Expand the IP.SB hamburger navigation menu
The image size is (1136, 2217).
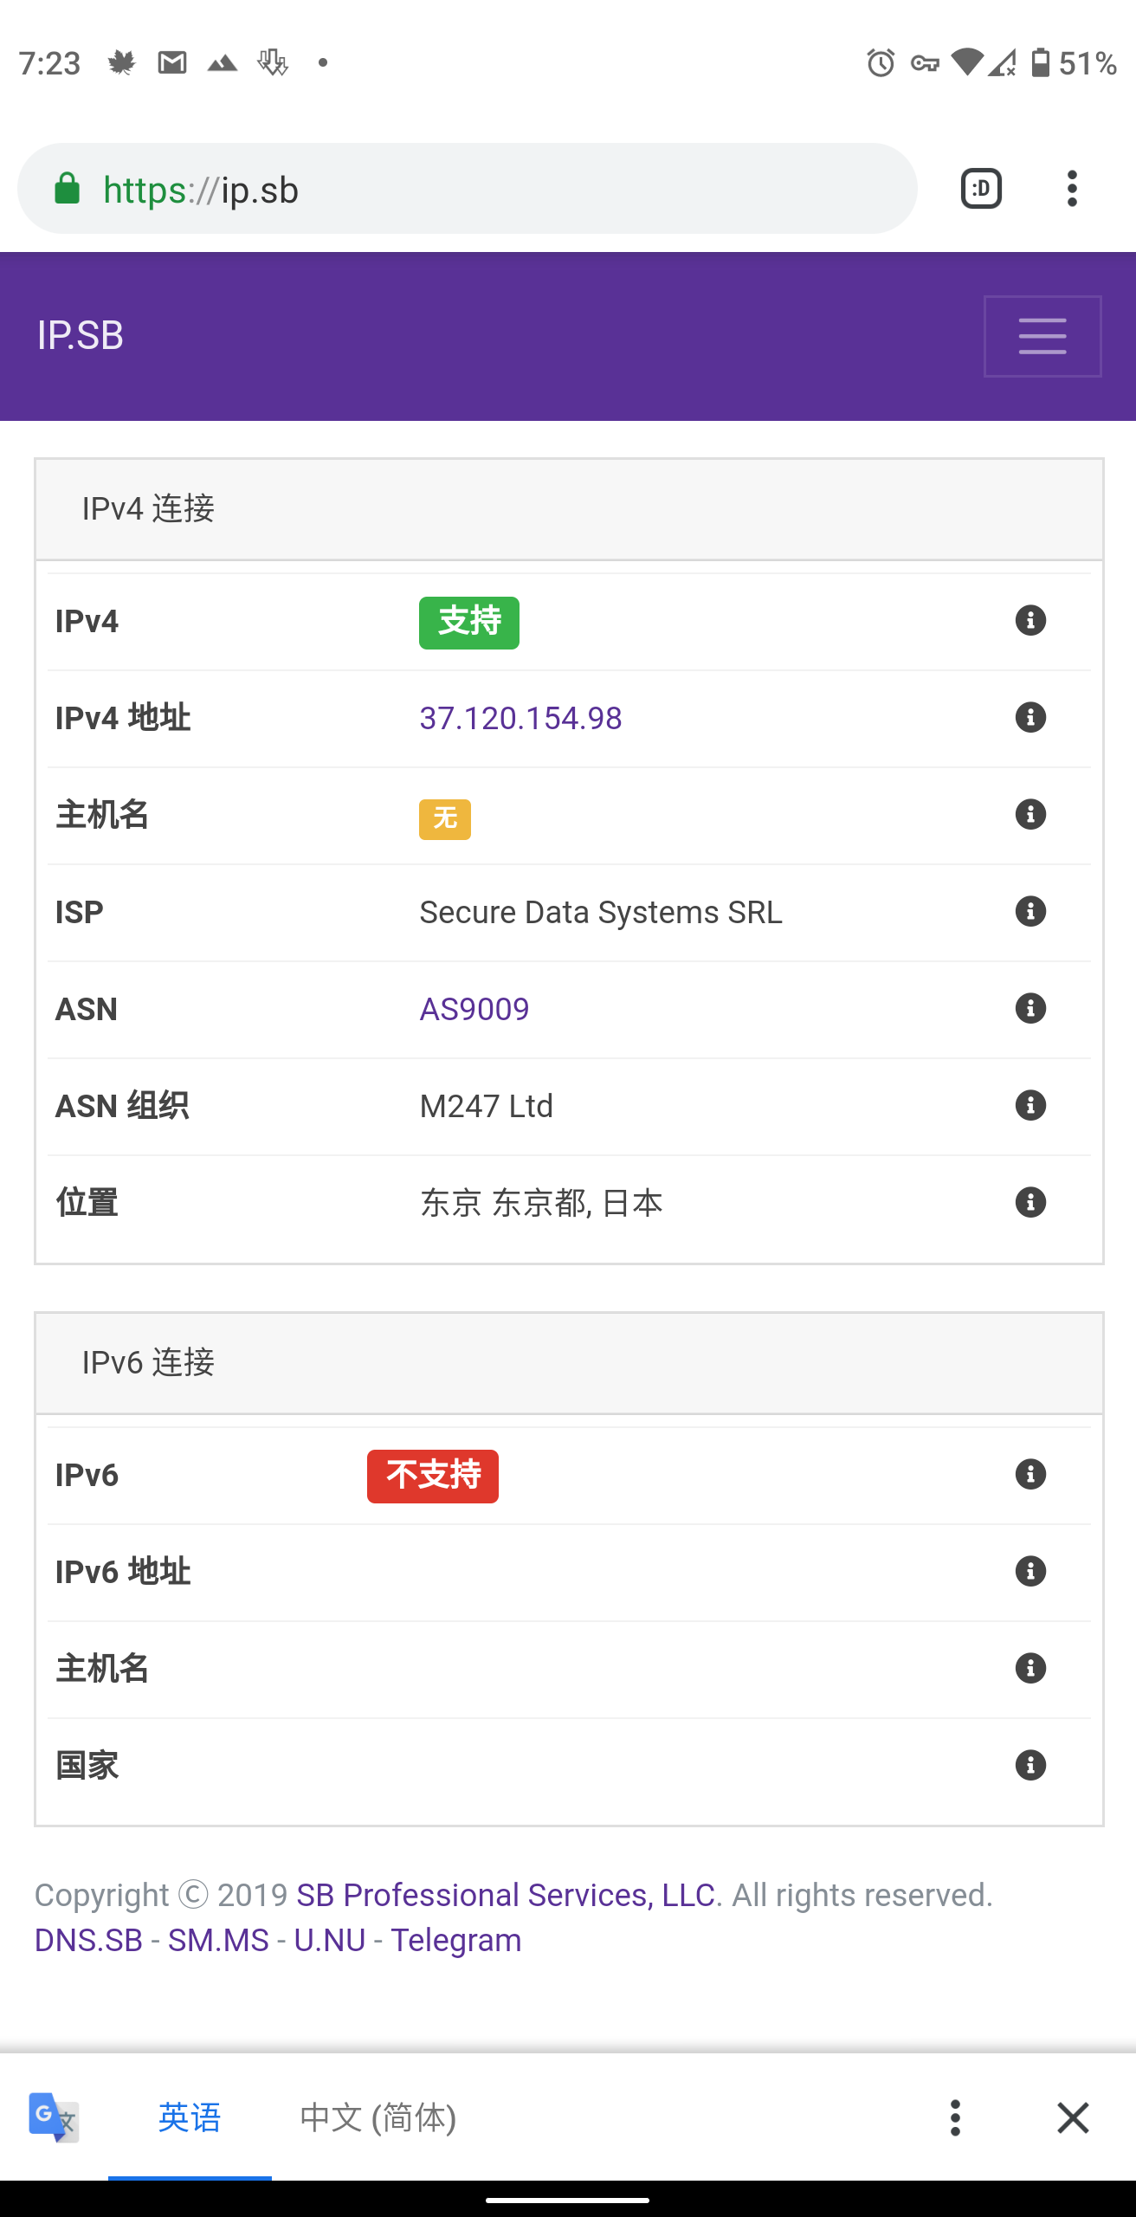pos(1042,336)
